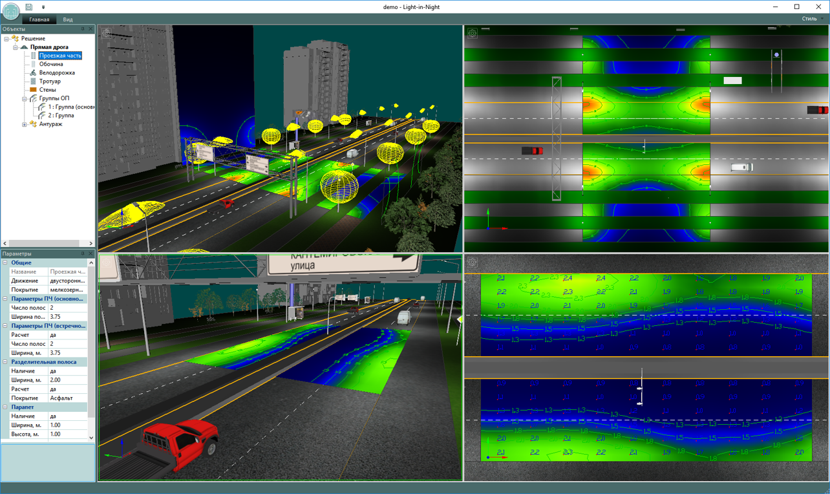830x494 pixels.
Task: Open the settings gear in the top-right plan view
Action: 473,33
